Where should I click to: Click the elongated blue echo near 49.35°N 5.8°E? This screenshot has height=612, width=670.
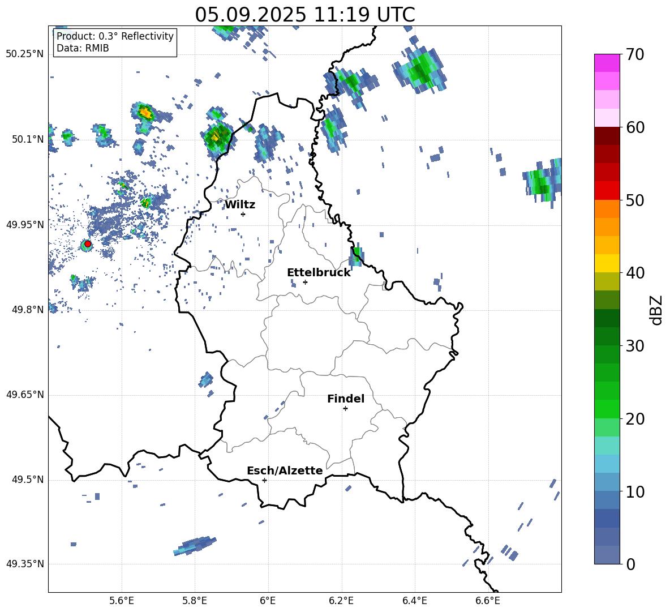coord(195,546)
